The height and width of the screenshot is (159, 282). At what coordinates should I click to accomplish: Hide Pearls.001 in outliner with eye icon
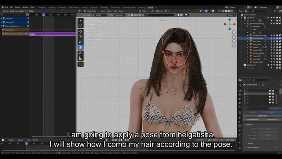[x=274, y=56]
